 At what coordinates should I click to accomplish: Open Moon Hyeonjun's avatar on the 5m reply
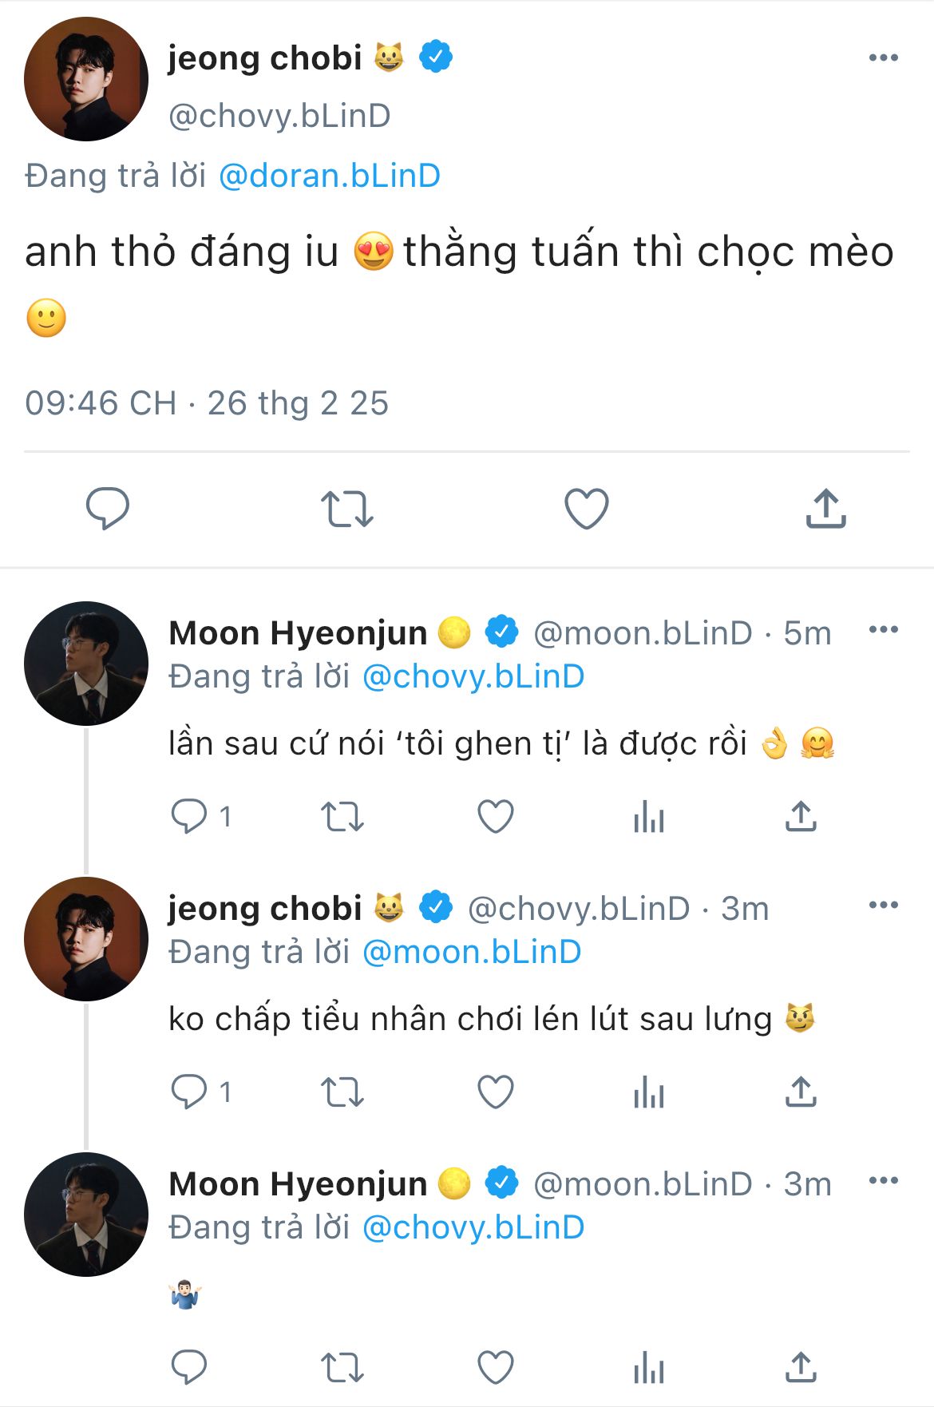click(86, 664)
